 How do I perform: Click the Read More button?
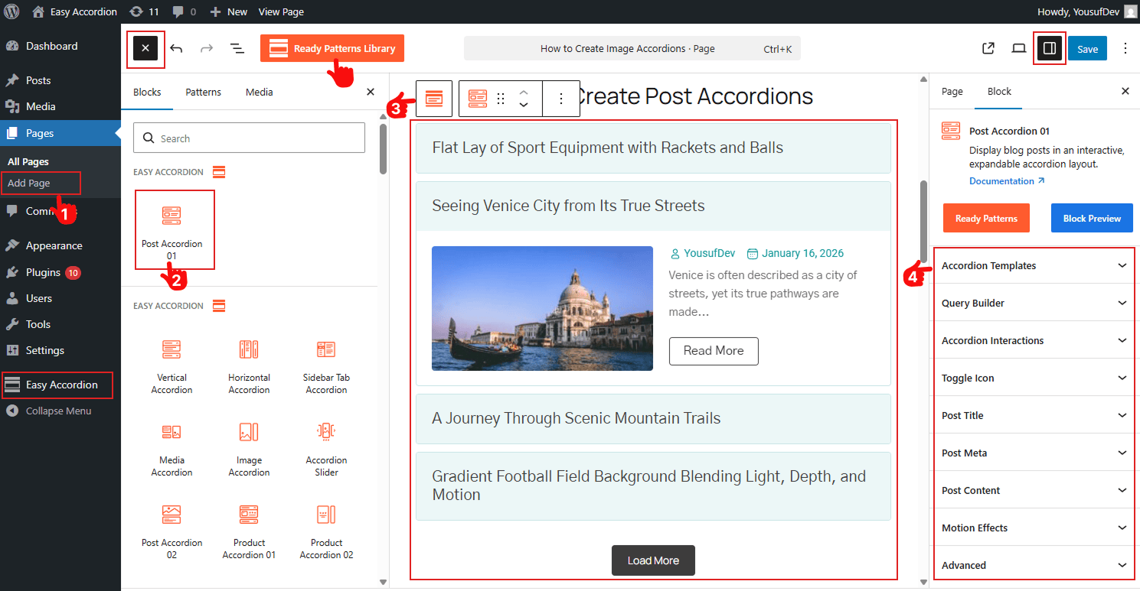coord(714,351)
